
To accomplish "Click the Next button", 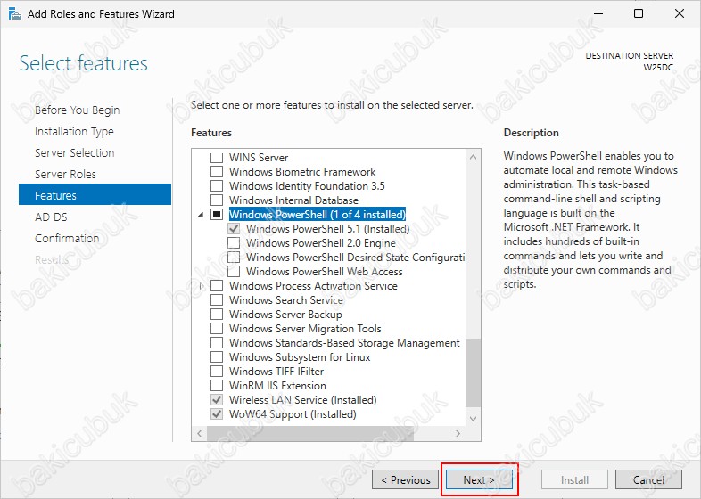I will (x=479, y=479).
